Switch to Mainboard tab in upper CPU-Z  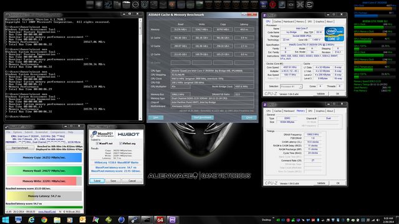[x=289, y=22]
